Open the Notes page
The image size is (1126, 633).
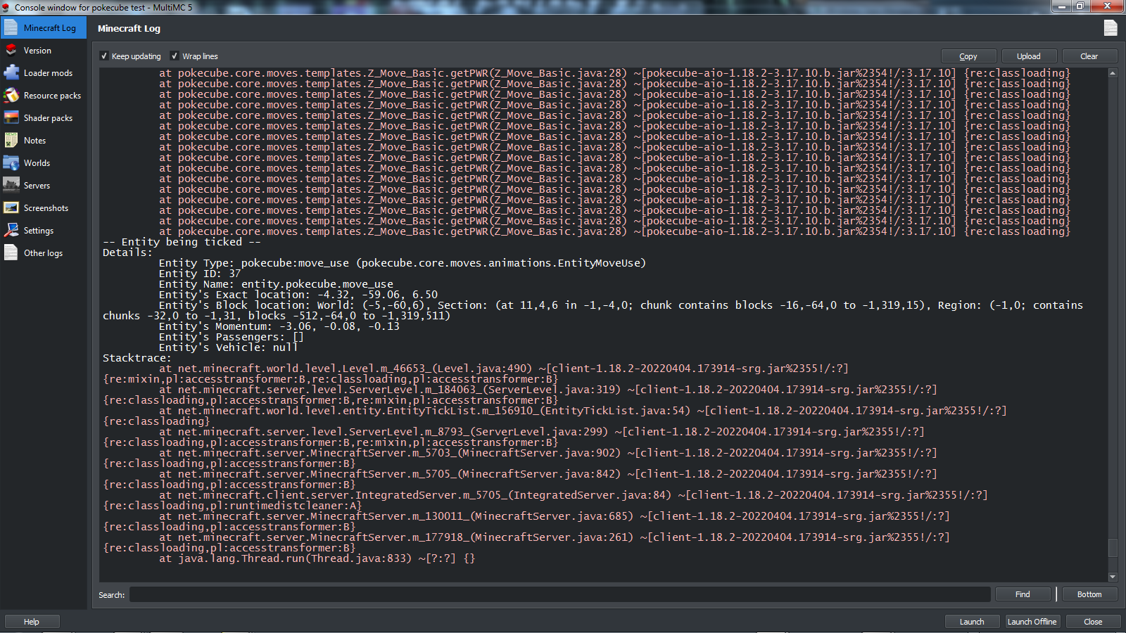coord(34,141)
